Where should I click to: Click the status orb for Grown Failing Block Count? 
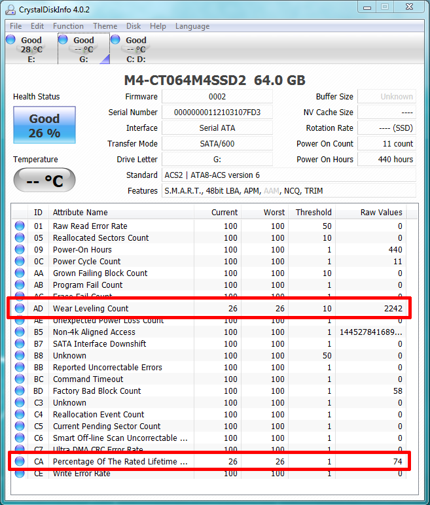[x=20, y=273]
